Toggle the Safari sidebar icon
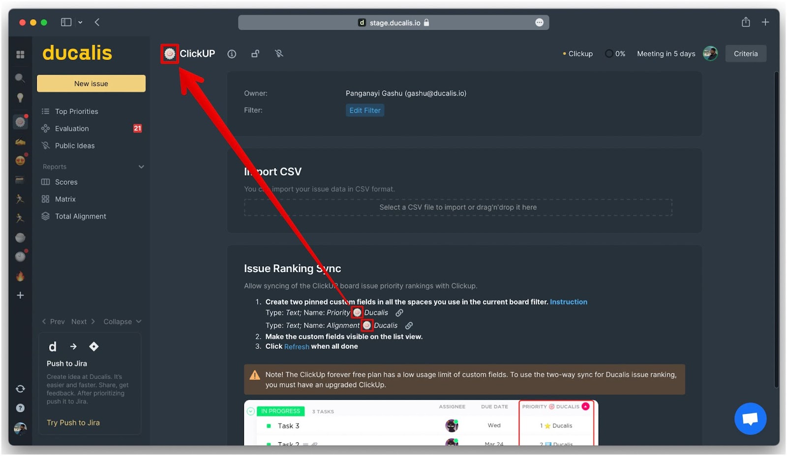787x456 pixels. [66, 22]
